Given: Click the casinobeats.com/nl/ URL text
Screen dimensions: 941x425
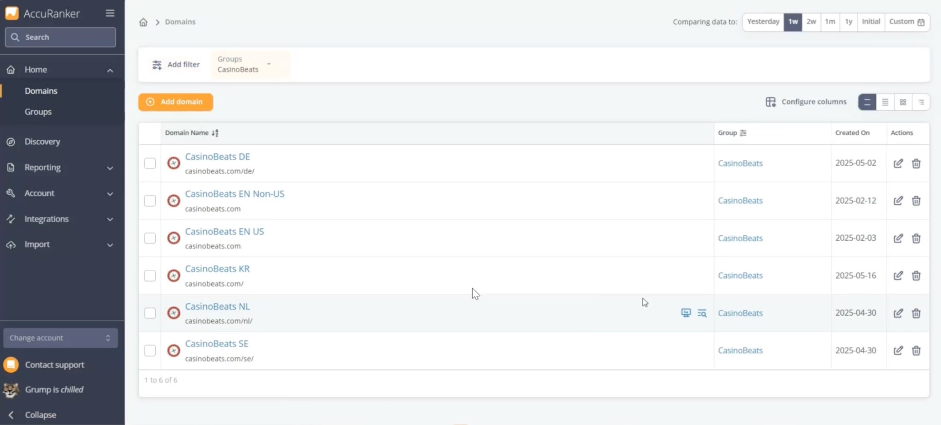Looking at the screenshot, I should click(x=219, y=321).
